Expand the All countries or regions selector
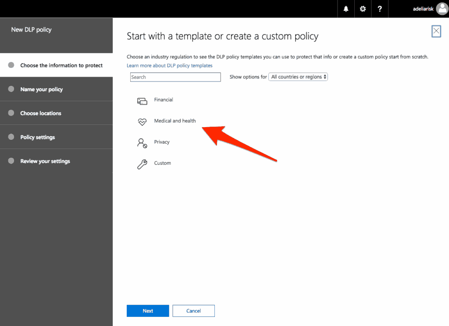This screenshot has height=326, width=449. point(298,76)
